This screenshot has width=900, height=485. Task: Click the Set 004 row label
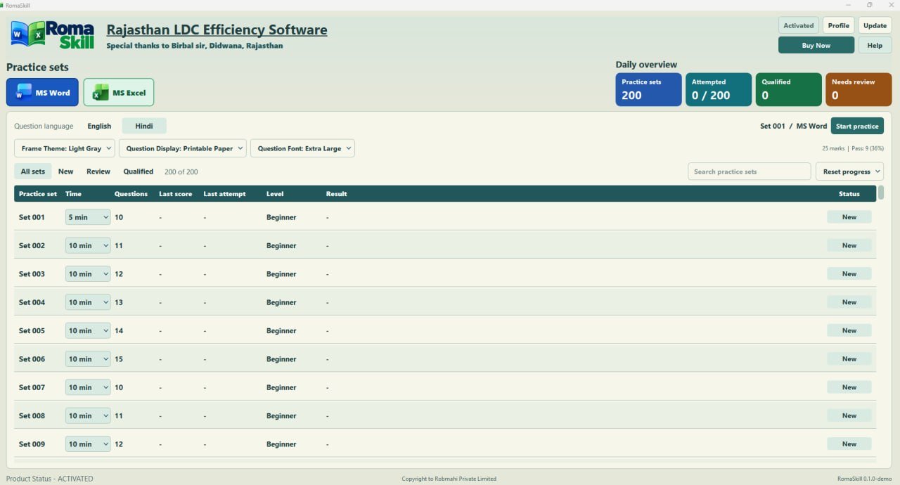click(32, 302)
